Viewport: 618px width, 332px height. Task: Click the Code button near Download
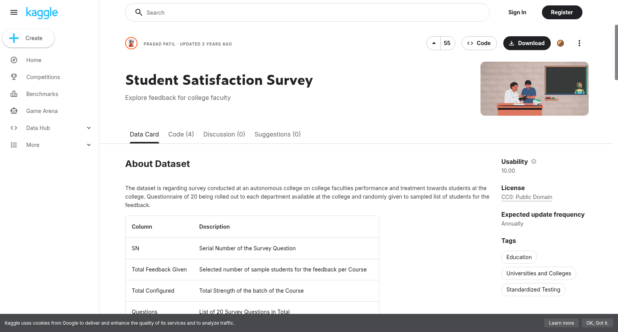479,43
